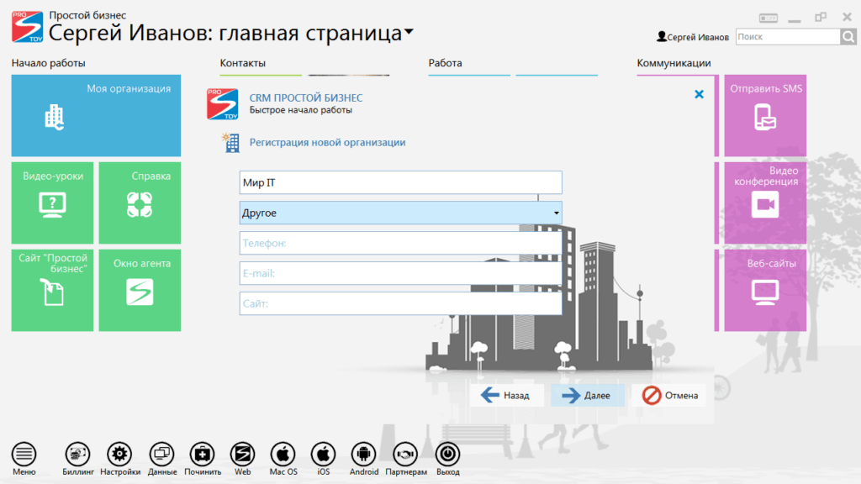This screenshot has width=861, height=484.
Task: Open the Веб-сайты tile
Action: click(x=765, y=290)
